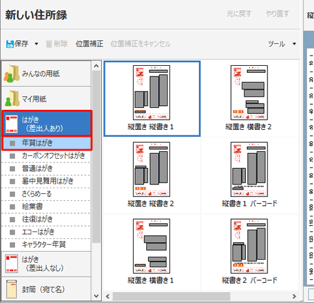Viewport: 314px width, 303px height.
Task: Click the 新しい住所録 title text
Action: pos(36,15)
